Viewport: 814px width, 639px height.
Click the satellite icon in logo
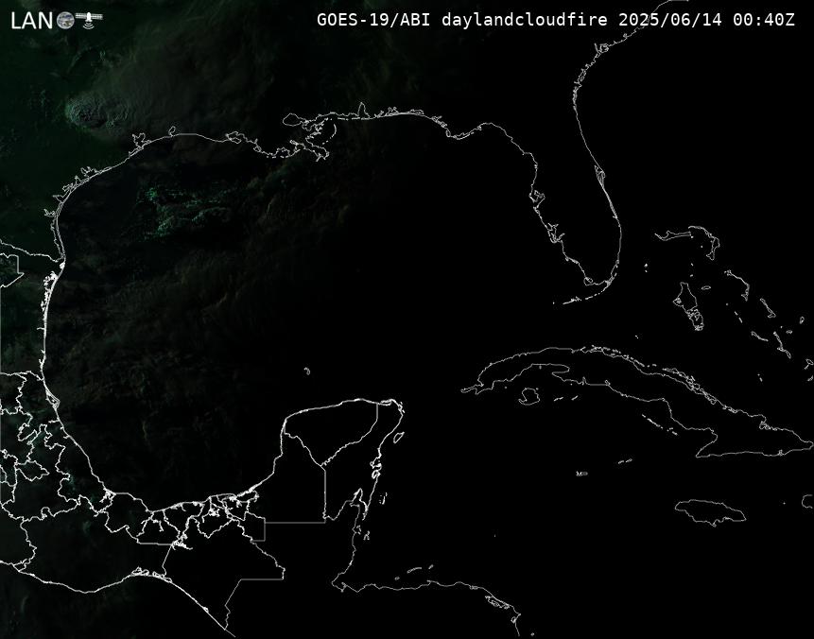click(x=89, y=19)
